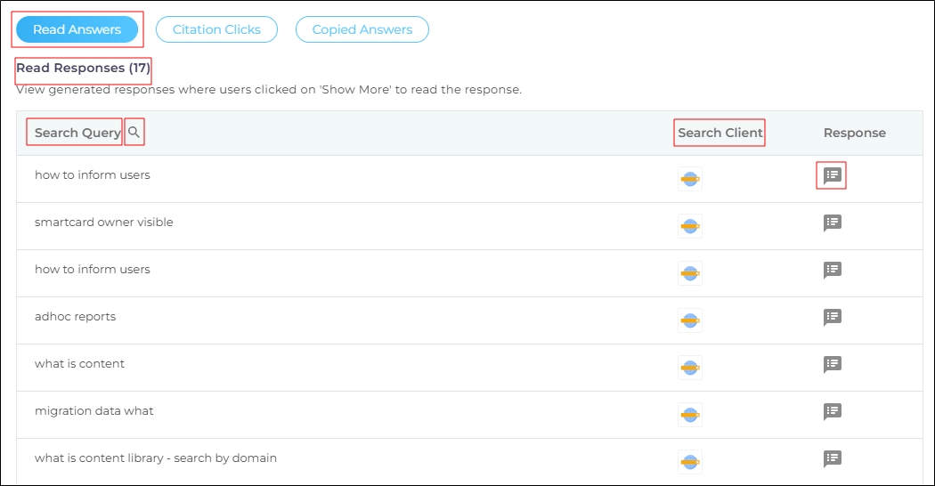
Task: Click search client icon for 'adhoc reports'
Action: tap(689, 320)
